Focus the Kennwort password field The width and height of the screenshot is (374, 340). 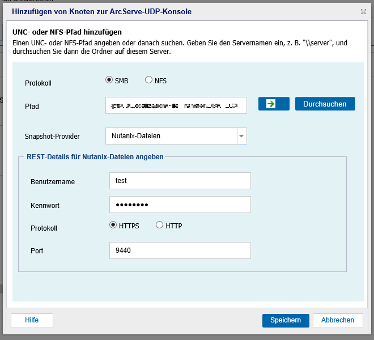(x=180, y=205)
